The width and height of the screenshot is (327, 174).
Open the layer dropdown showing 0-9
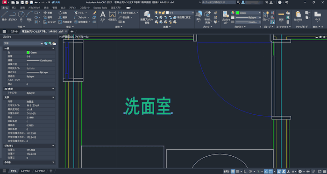coord(174,13)
